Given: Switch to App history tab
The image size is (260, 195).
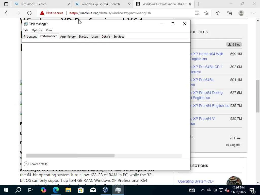Looking at the screenshot, I should [x=68, y=37].
